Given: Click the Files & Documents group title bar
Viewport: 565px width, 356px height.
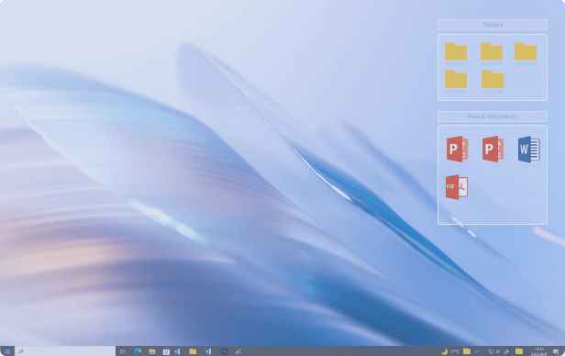Looking at the screenshot, I should point(493,117).
